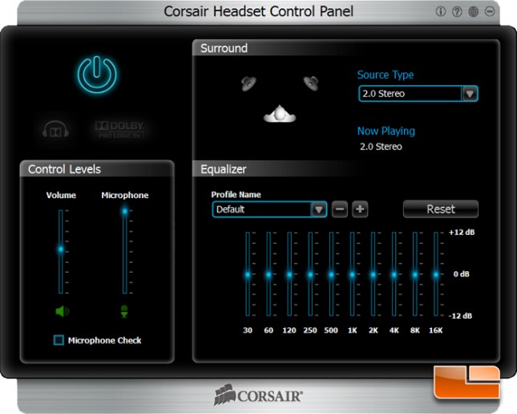Open the help question mark icon
The width and height of the screenshot is (517, 414).
(x=457, y=12)
